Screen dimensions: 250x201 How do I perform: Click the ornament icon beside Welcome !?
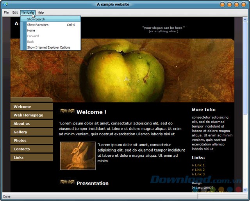(67, 111)
